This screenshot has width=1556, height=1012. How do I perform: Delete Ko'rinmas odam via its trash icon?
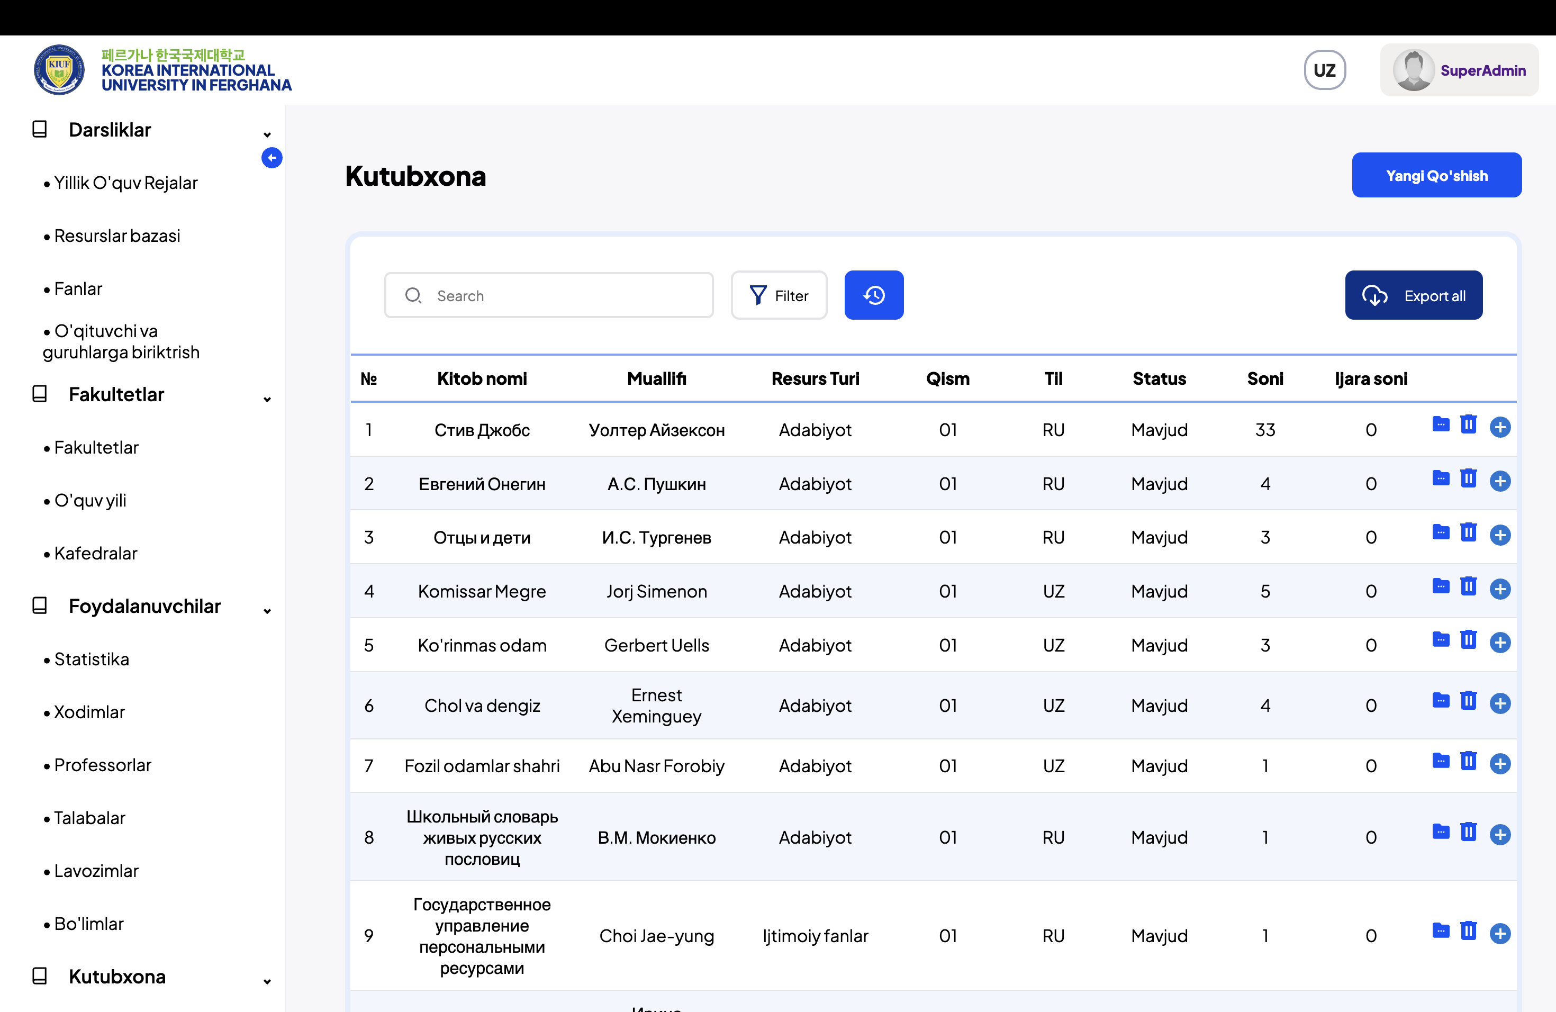coord(1469,640)
